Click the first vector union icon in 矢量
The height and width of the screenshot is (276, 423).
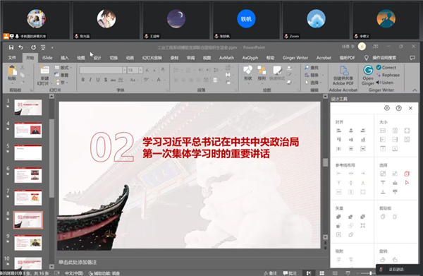coord(339,217)
